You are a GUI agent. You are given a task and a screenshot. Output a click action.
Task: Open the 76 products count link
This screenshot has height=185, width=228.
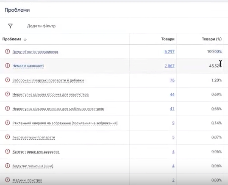click(x=172, y=80)
